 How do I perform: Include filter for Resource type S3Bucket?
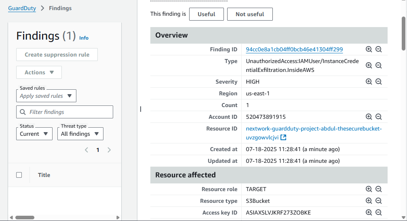[x=369, y=201]
